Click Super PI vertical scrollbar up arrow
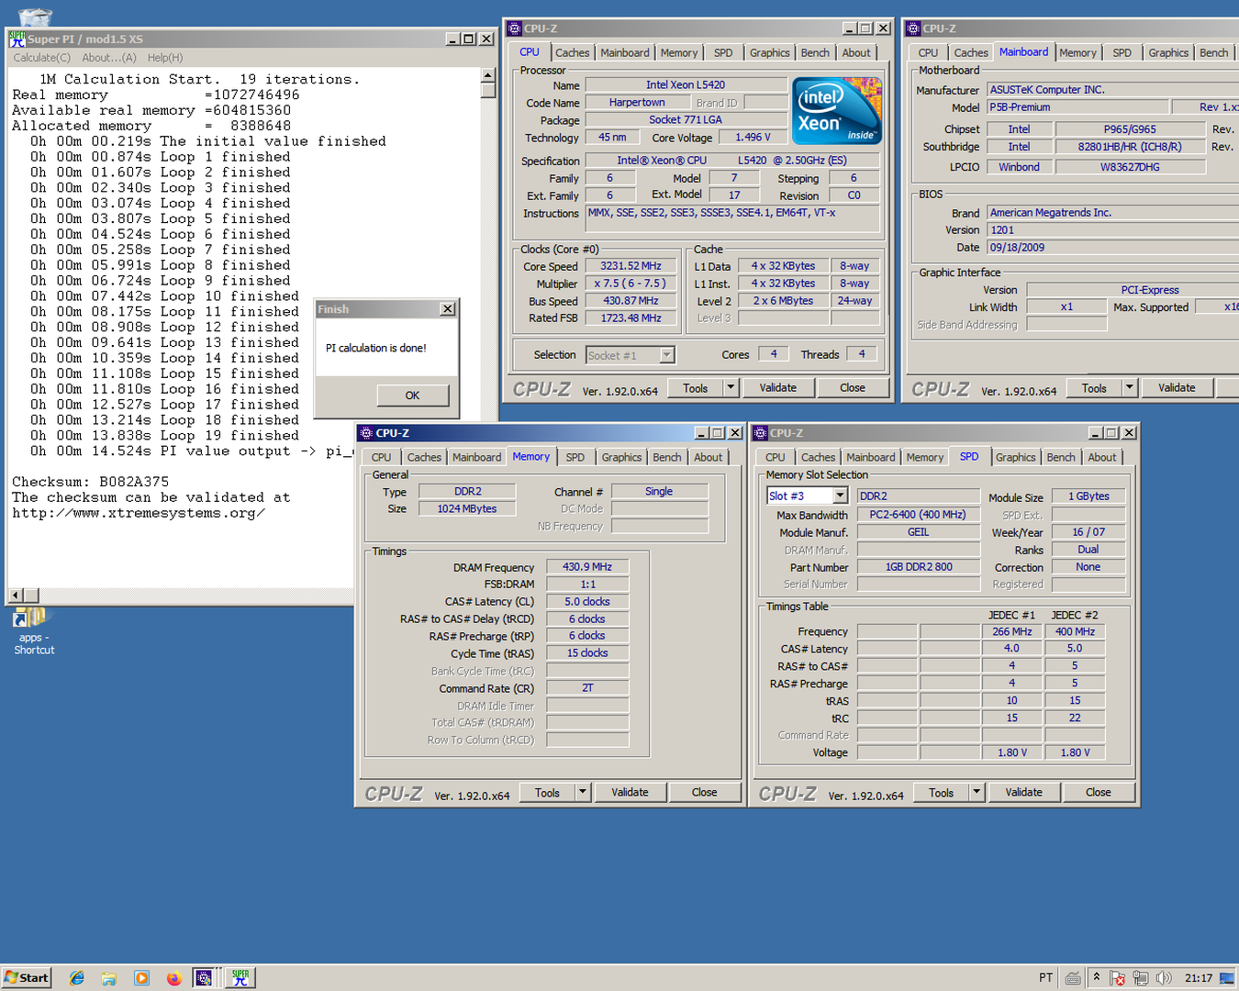 coord(488,75)
